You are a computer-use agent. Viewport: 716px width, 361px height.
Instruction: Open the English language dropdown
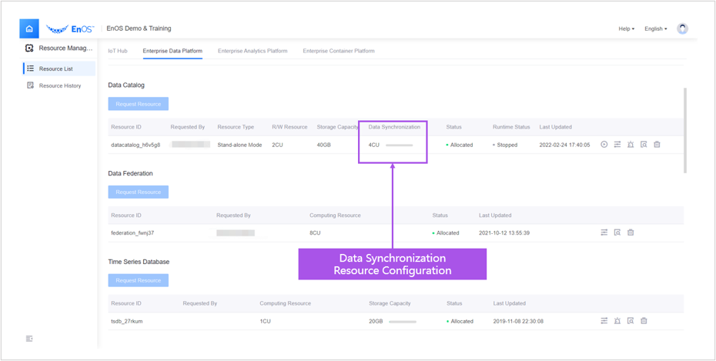point(655,29)
